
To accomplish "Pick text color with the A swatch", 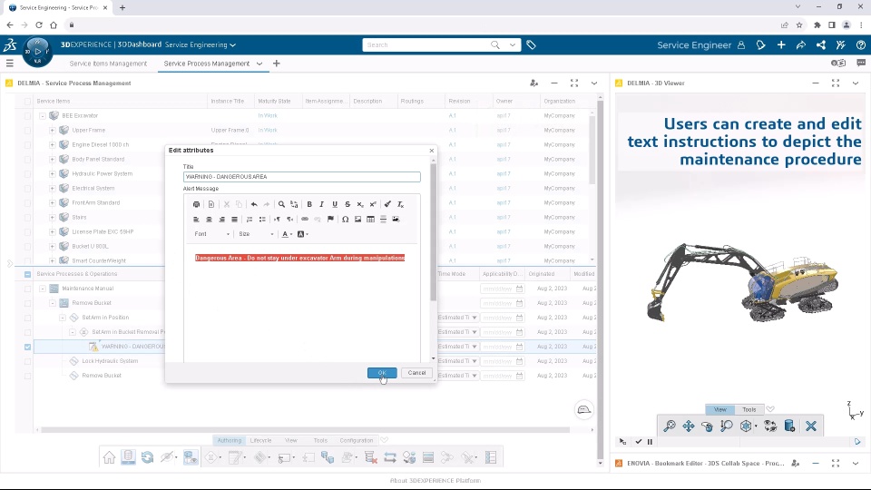I will click(285, 234).
